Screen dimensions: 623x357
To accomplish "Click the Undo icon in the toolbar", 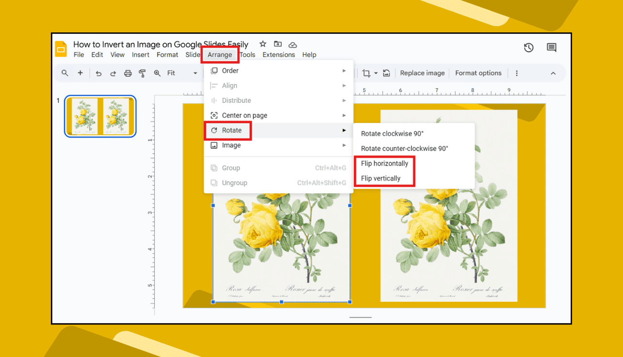I will (99, 73).
